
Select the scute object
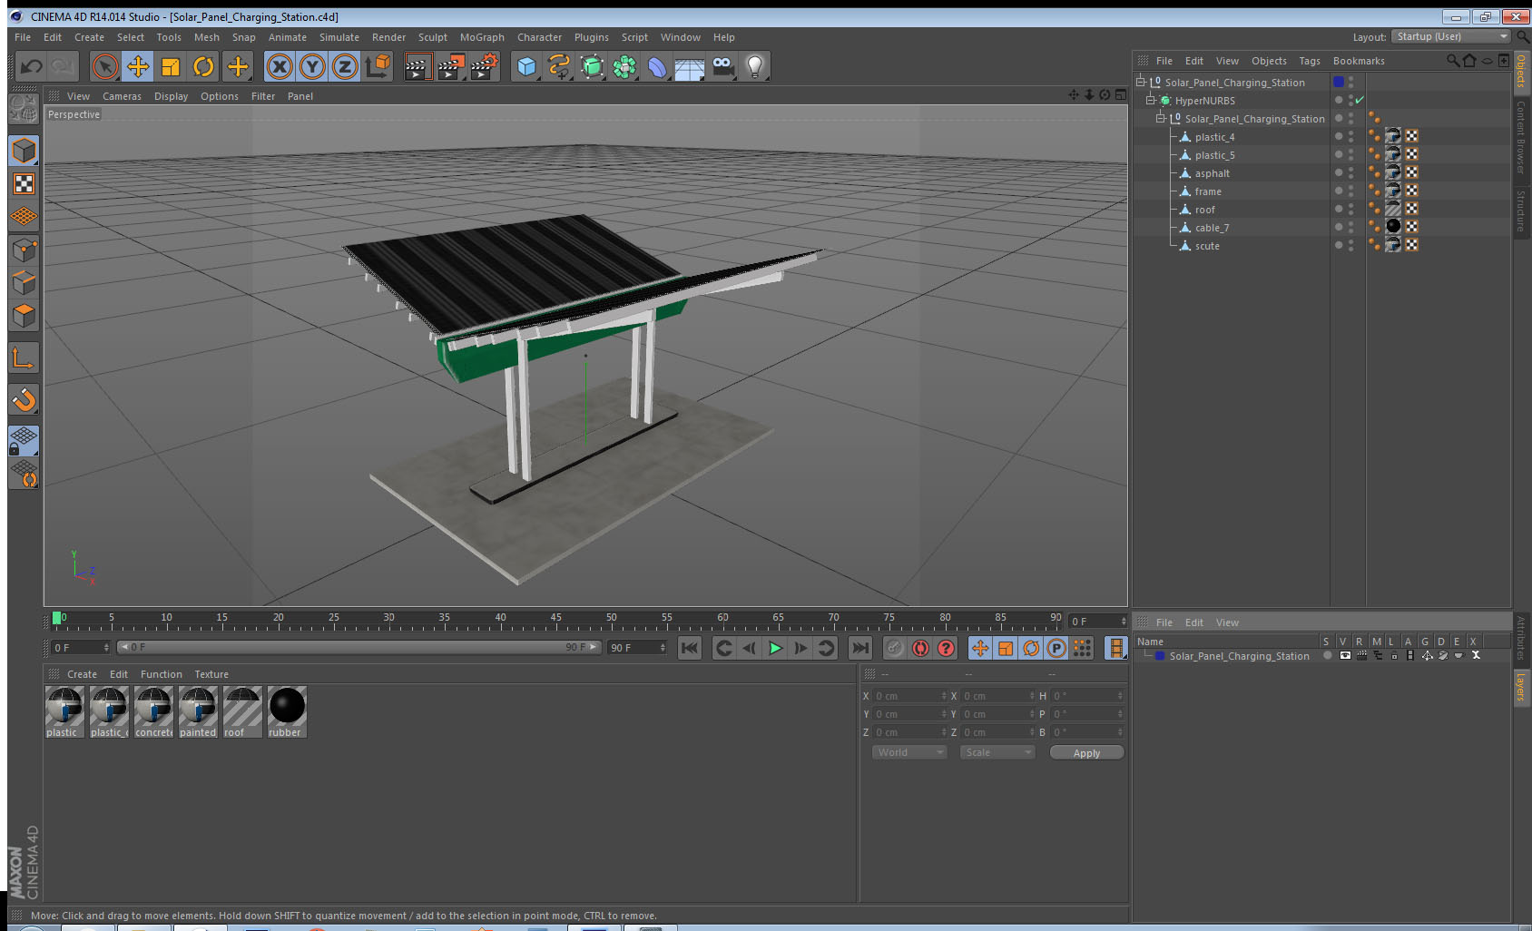click(1207, 246)
